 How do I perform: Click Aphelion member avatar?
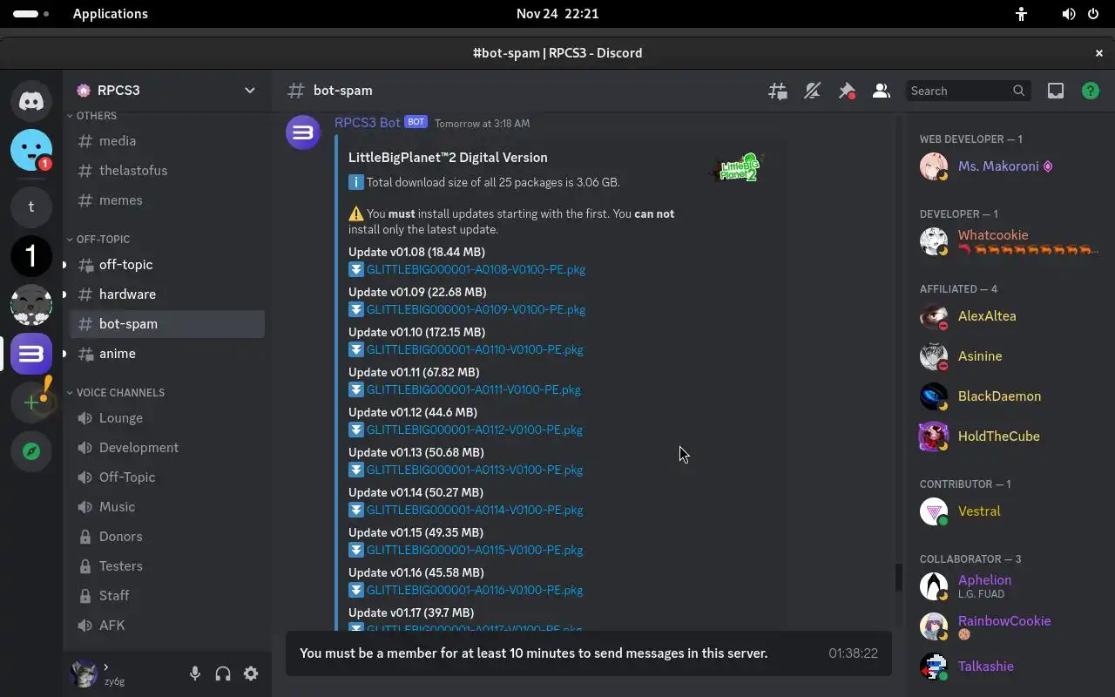[934, 586]
